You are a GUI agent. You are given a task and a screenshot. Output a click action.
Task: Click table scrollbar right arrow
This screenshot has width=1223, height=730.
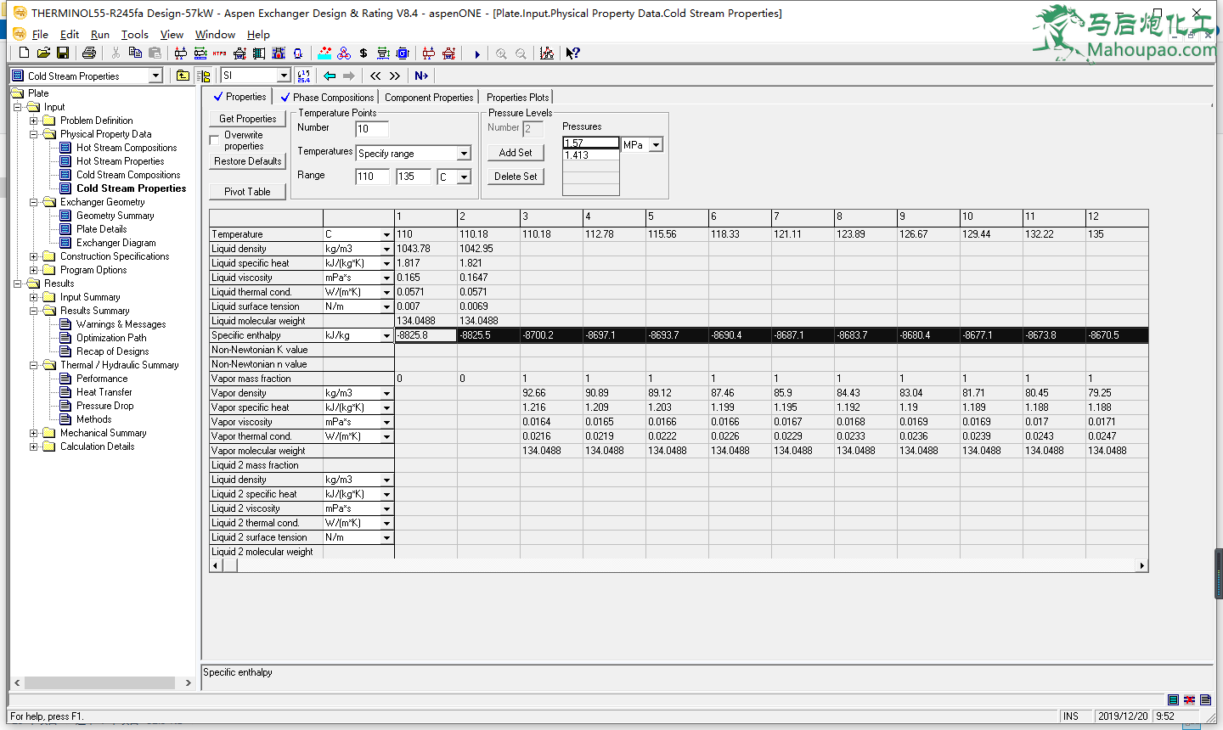1142,565
